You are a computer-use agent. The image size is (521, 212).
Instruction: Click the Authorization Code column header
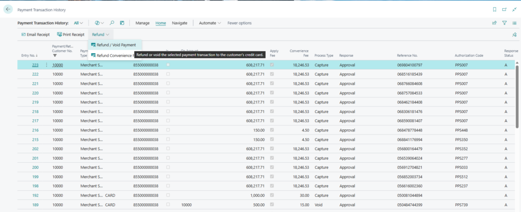(x=469, y=56)
